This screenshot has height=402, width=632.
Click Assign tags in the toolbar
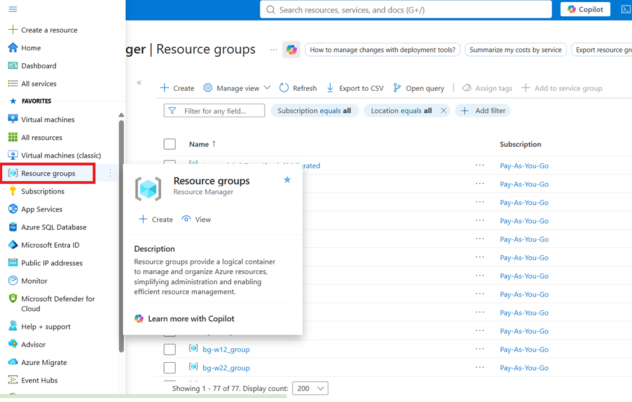pos(487,88)
